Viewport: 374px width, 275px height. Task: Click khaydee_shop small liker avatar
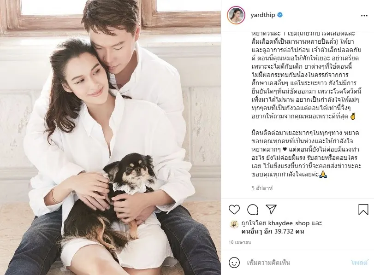(x=234, y=224)
